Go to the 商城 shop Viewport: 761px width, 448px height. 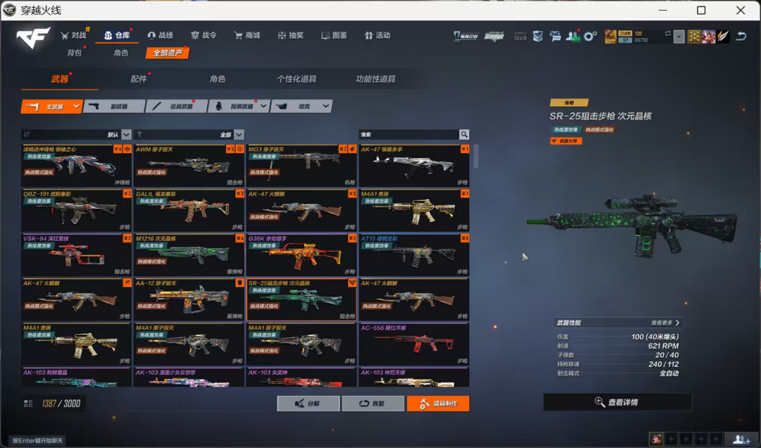[x=247, y=35]
